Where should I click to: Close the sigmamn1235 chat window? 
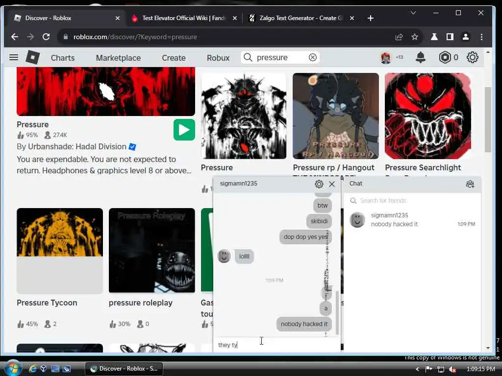pyautogui.click(x=332, y=184)
